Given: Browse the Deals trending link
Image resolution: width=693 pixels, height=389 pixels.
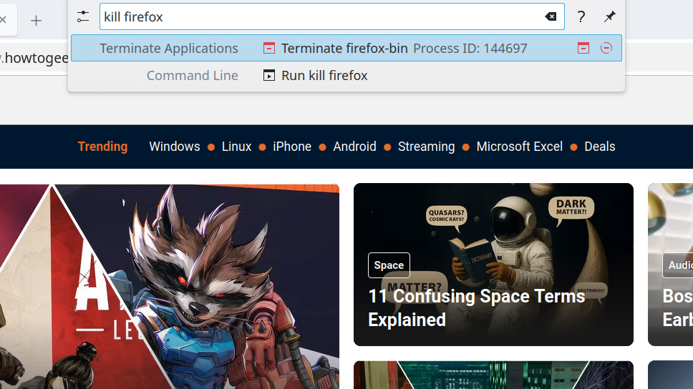Looking at the screenshot, I should pyautogui.click(x=599, y=147).
